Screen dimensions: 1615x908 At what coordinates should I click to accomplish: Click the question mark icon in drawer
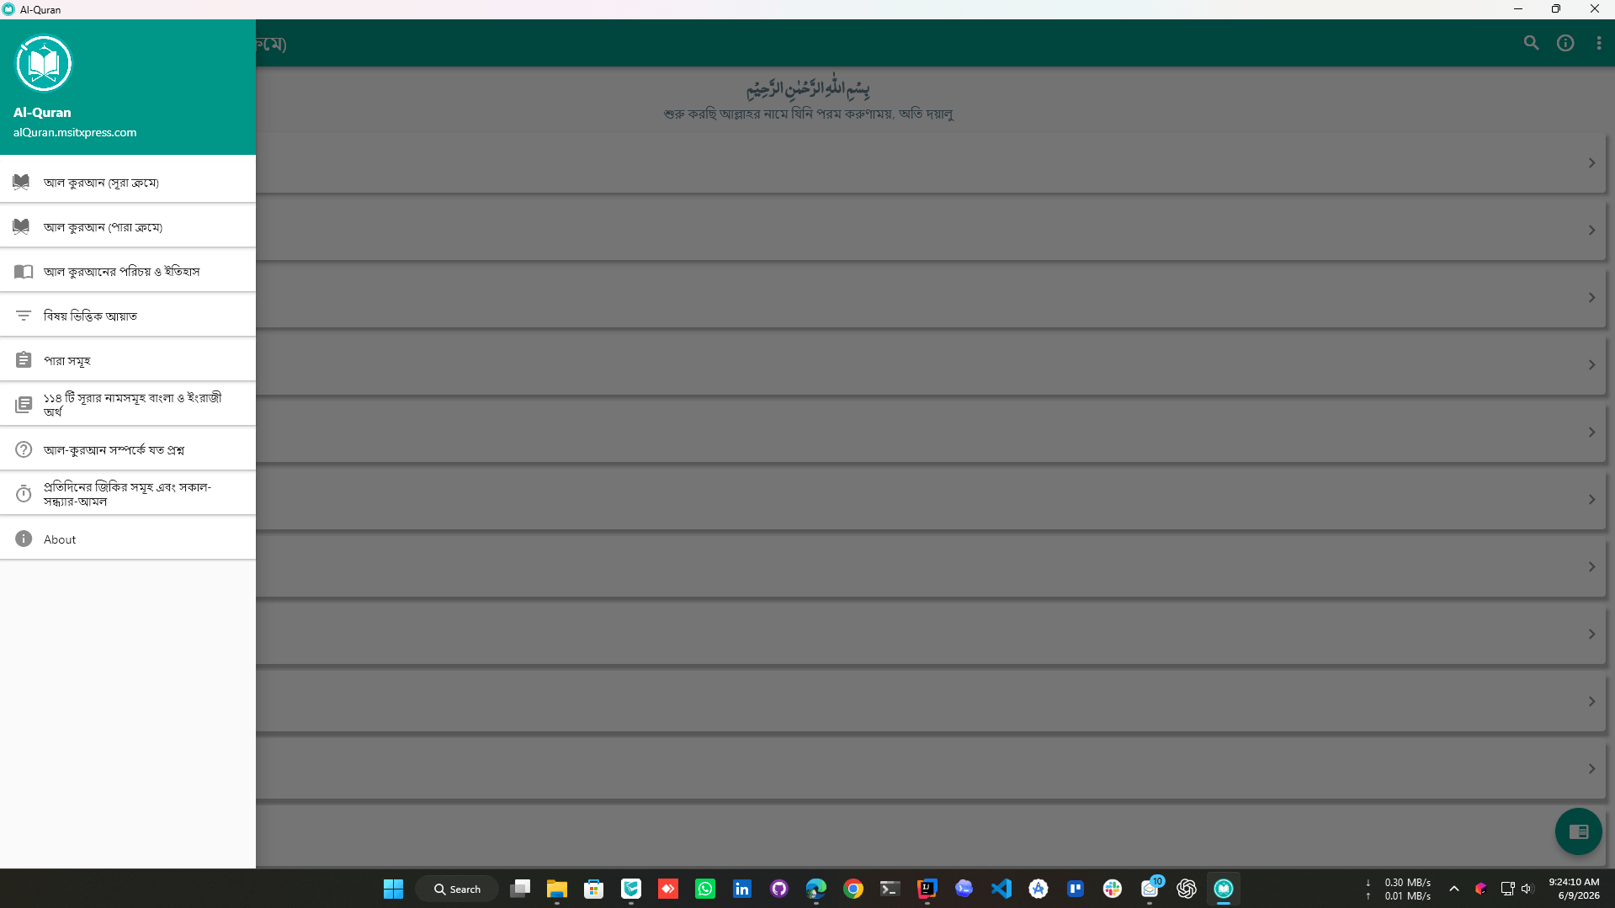[x=24, y=449]
